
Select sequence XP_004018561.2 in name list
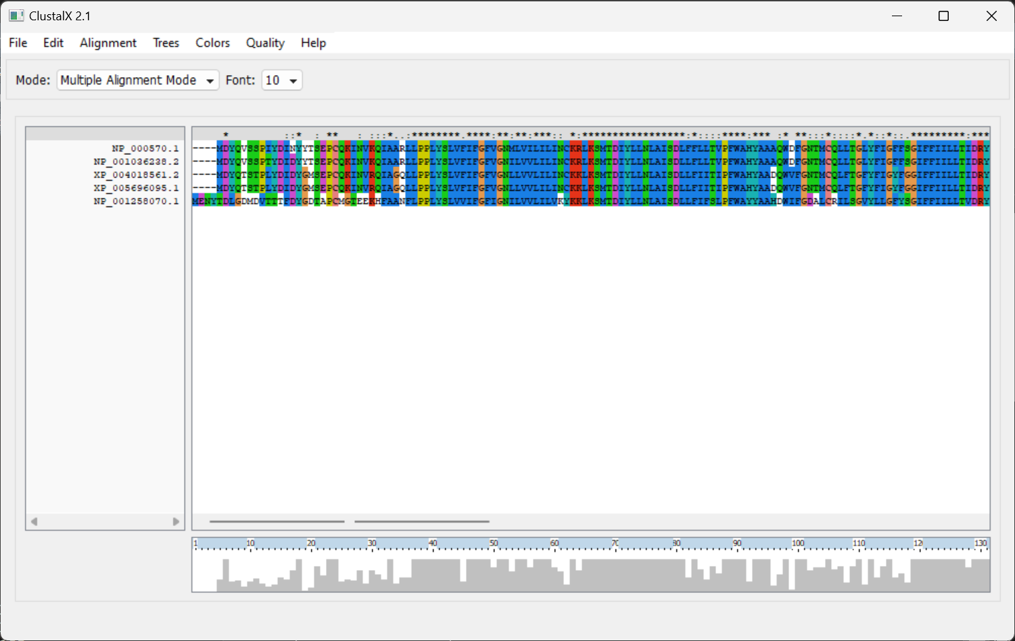pos(137,174)
